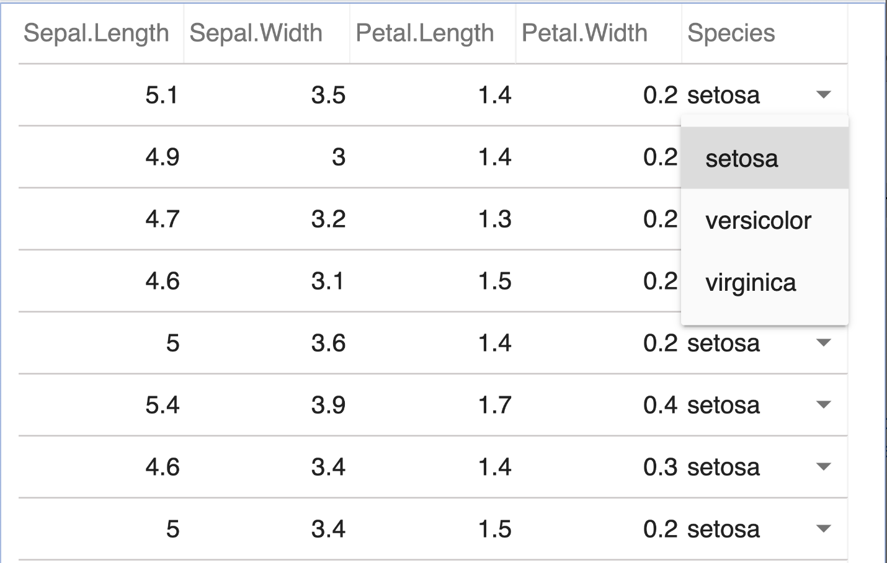Image resolution: width=887 pixels, height=563 pixels.
Task: Select versicolor from the open dropdown list
Action: (x=758, y=221)
